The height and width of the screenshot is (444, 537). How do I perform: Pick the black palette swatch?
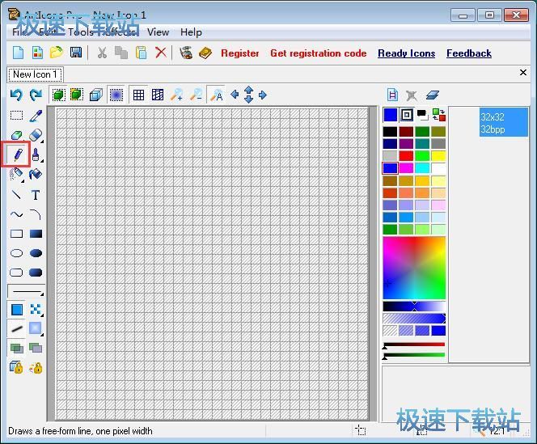[390, 132]
